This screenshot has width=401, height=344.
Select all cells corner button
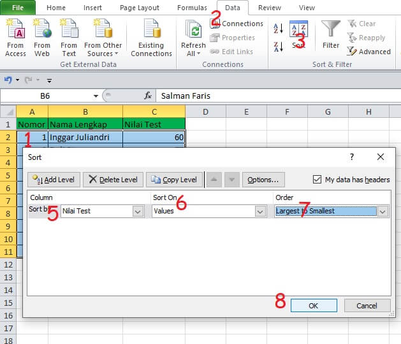pos(8,111)
